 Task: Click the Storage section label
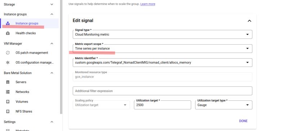click(x=9, y=4)
